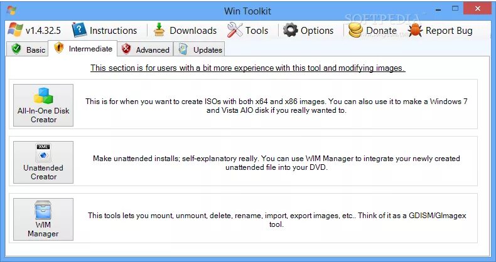Switch to the Advanced tab
This screenshot has height=262, width=496.
pyautogui.click(x=145, y=50)
